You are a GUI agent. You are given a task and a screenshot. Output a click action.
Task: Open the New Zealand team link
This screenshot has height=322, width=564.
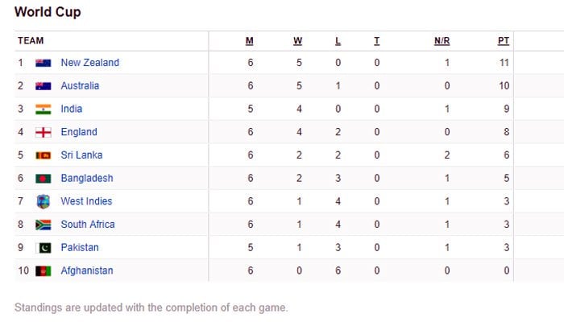[x=89, y=63]
